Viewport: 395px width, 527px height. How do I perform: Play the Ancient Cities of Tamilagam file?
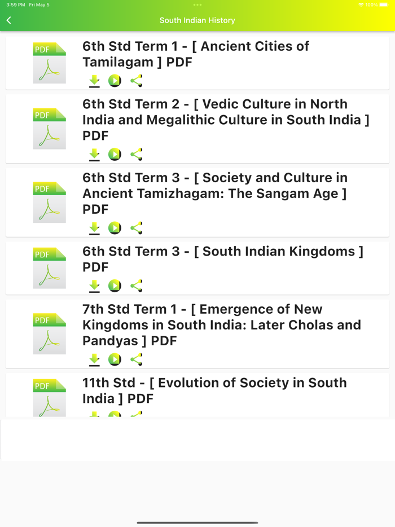coord(115,81)
